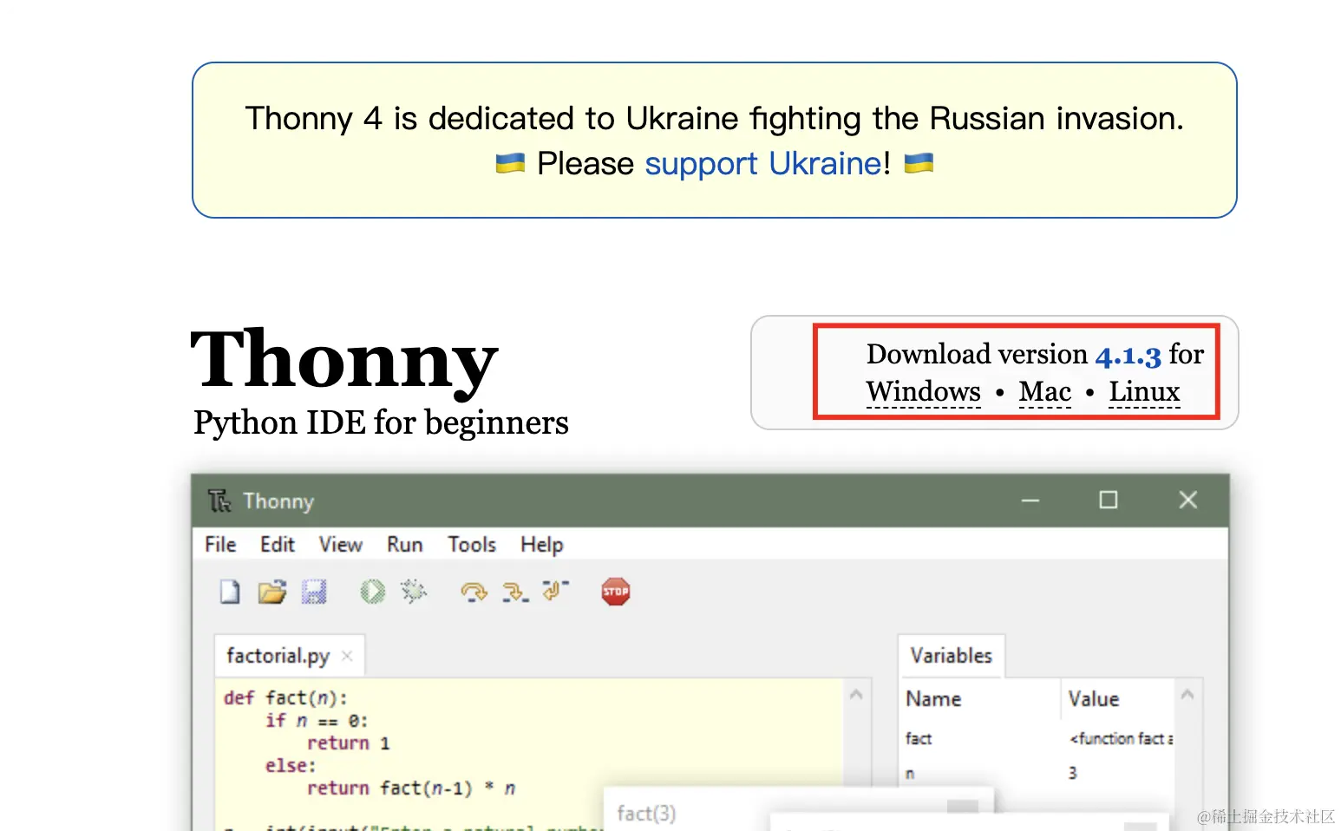Run current script with green play icon
1341x831 pixels.
(x=373, y=592)
